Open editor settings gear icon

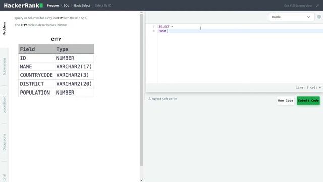point(319,17)
